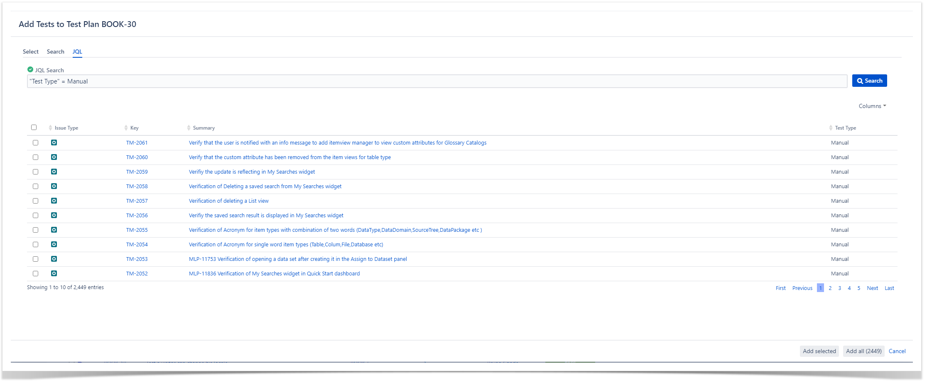
Task: Cancel the Add Tests dialog
Action: pyautogui.click(x=897, y=351)
